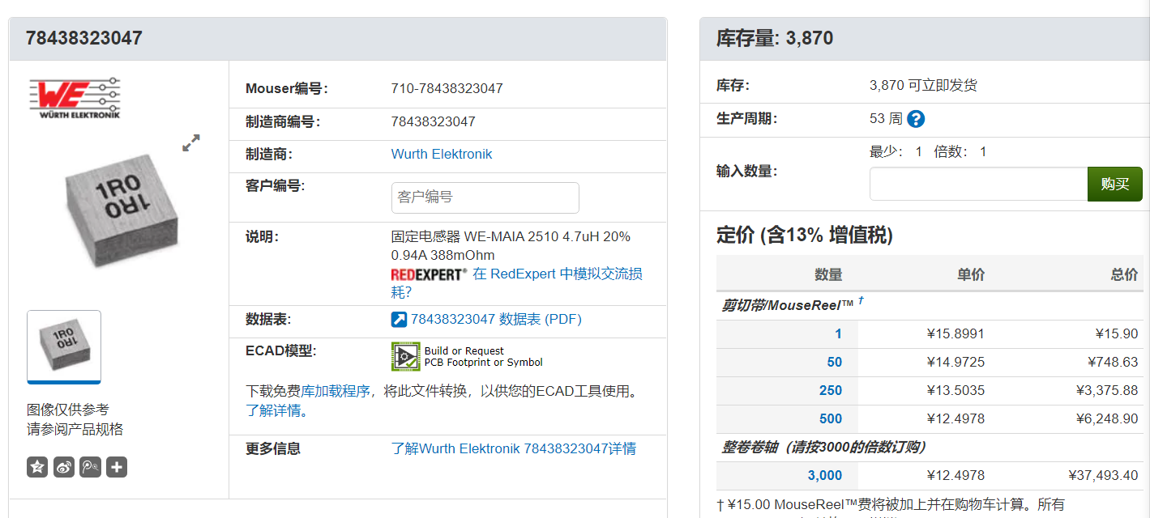Select quantity 500 price break
Screen dimensions: 1150x518
point(831,418)
